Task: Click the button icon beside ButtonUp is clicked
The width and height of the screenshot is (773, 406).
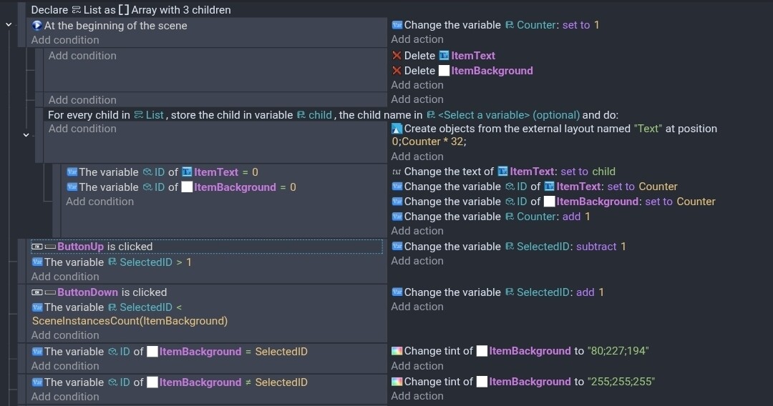Action: click(37, 247)
